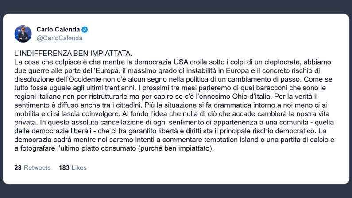The image size is (352, 198).
Task: Click Carlo Calenda's profile avatar
Action: pyautogui.click(x=23, y=34)
